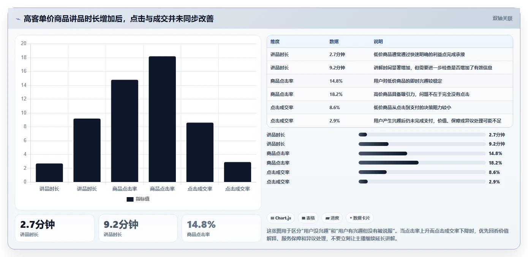This screenshot has width=528, height=257.
Task: Click the 维度 table column header
Action: pos(275,42)
